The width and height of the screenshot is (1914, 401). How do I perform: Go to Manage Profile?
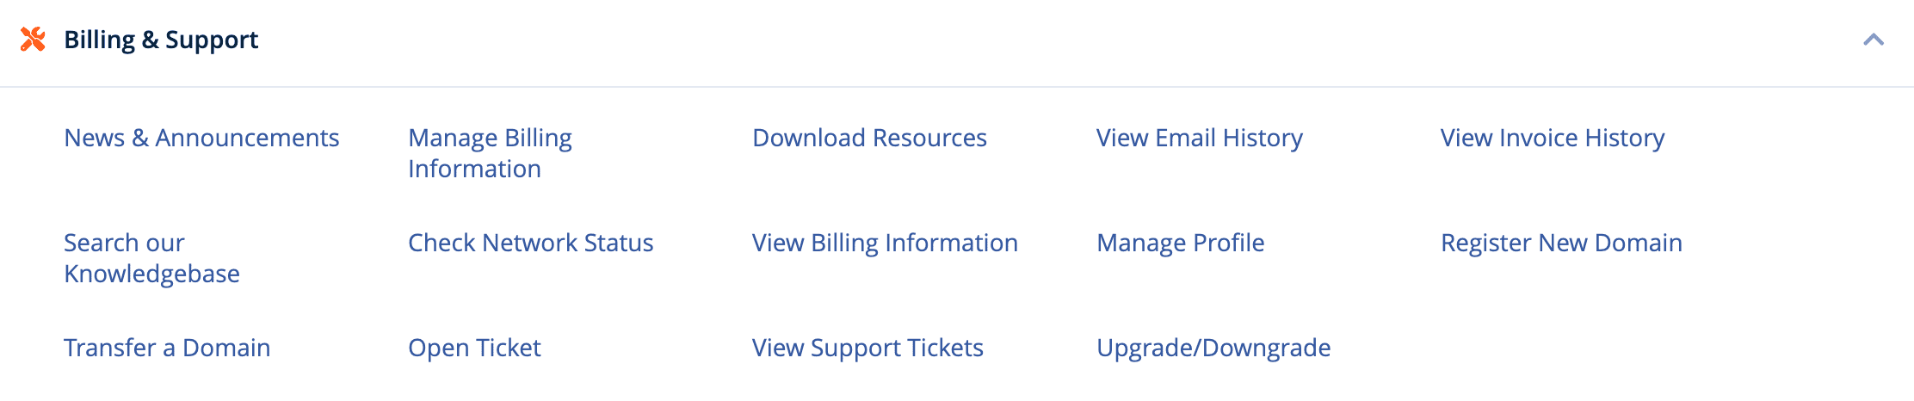(1180, 243)
